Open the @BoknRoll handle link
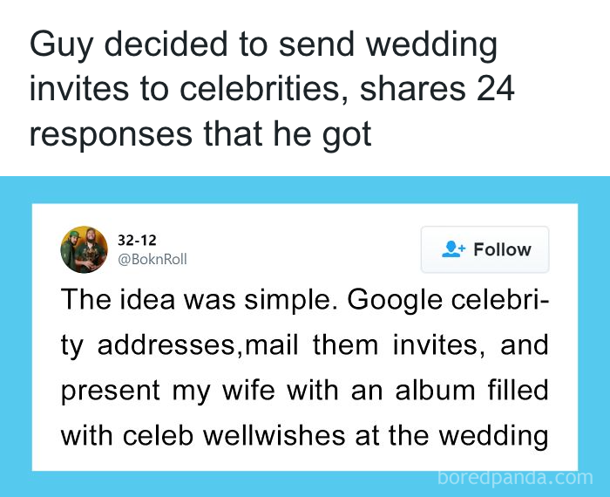The width and height of the screenshot is (610, 497). click(152, 259)
